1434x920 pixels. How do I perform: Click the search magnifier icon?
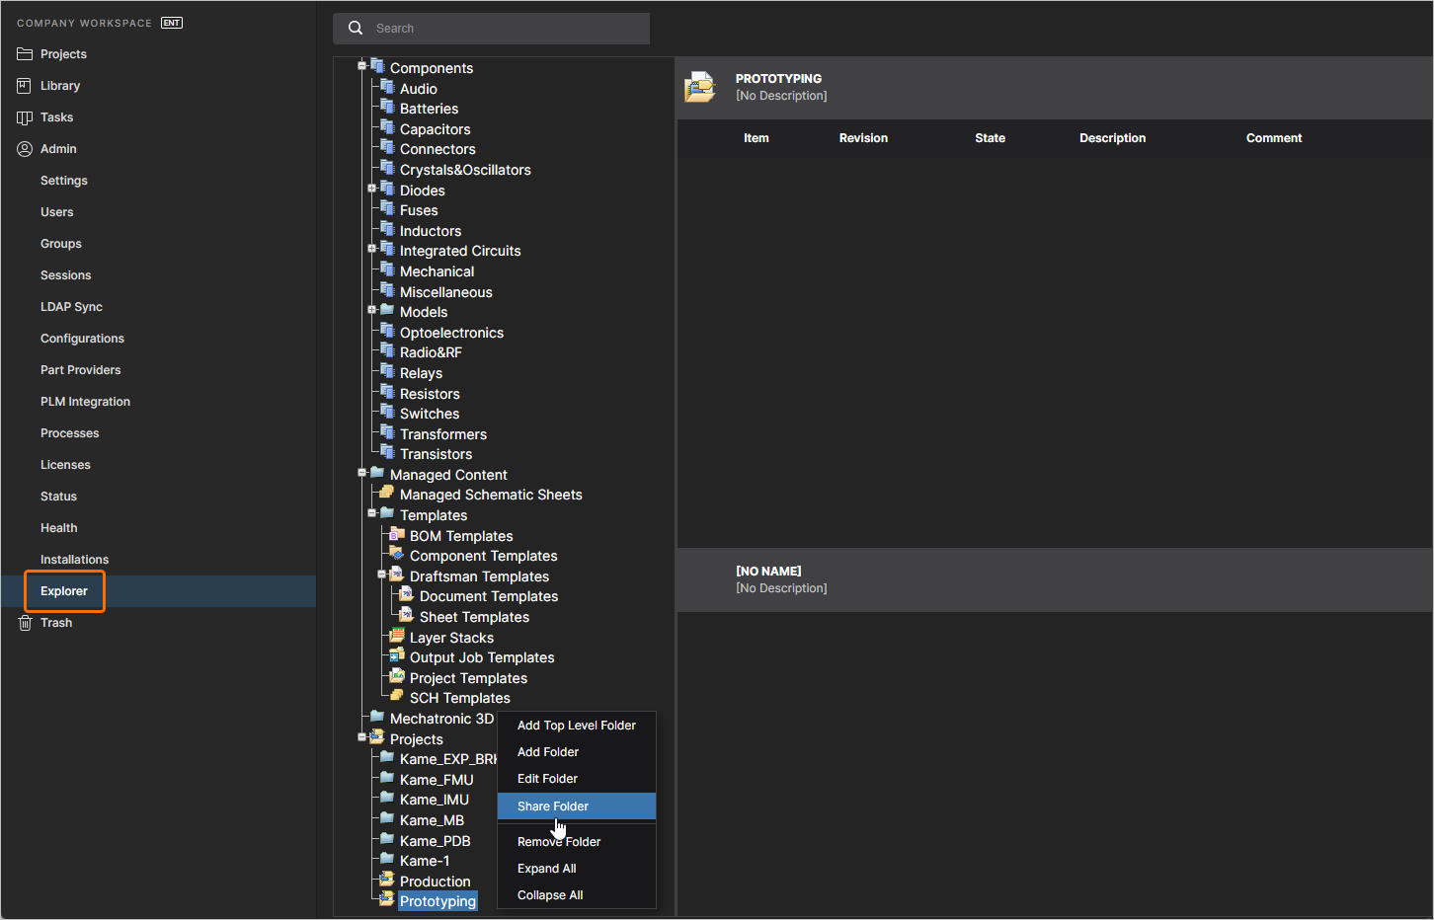click(x=356, y=28)
